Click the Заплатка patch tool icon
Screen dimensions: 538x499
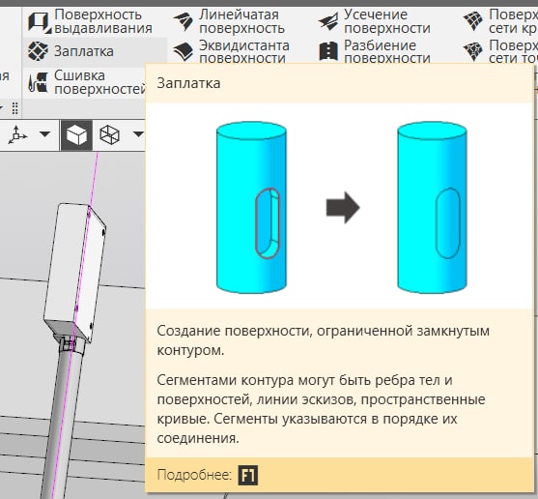38,51
